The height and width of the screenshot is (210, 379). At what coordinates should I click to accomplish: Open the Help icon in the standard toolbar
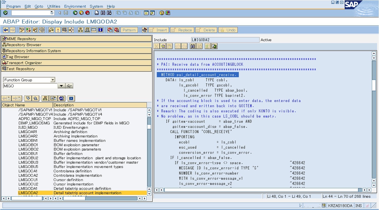pyautogui.click(x=162, y=13)
